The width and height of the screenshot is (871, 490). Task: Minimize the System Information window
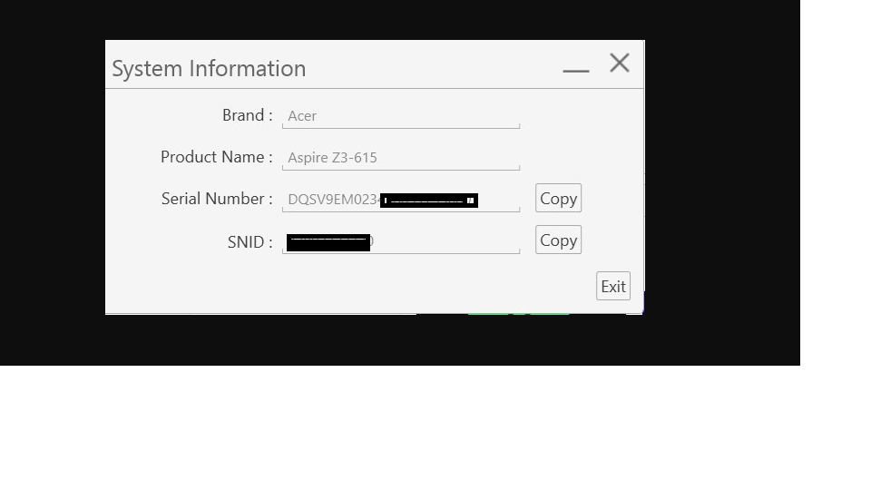click(x=575, y=70)
